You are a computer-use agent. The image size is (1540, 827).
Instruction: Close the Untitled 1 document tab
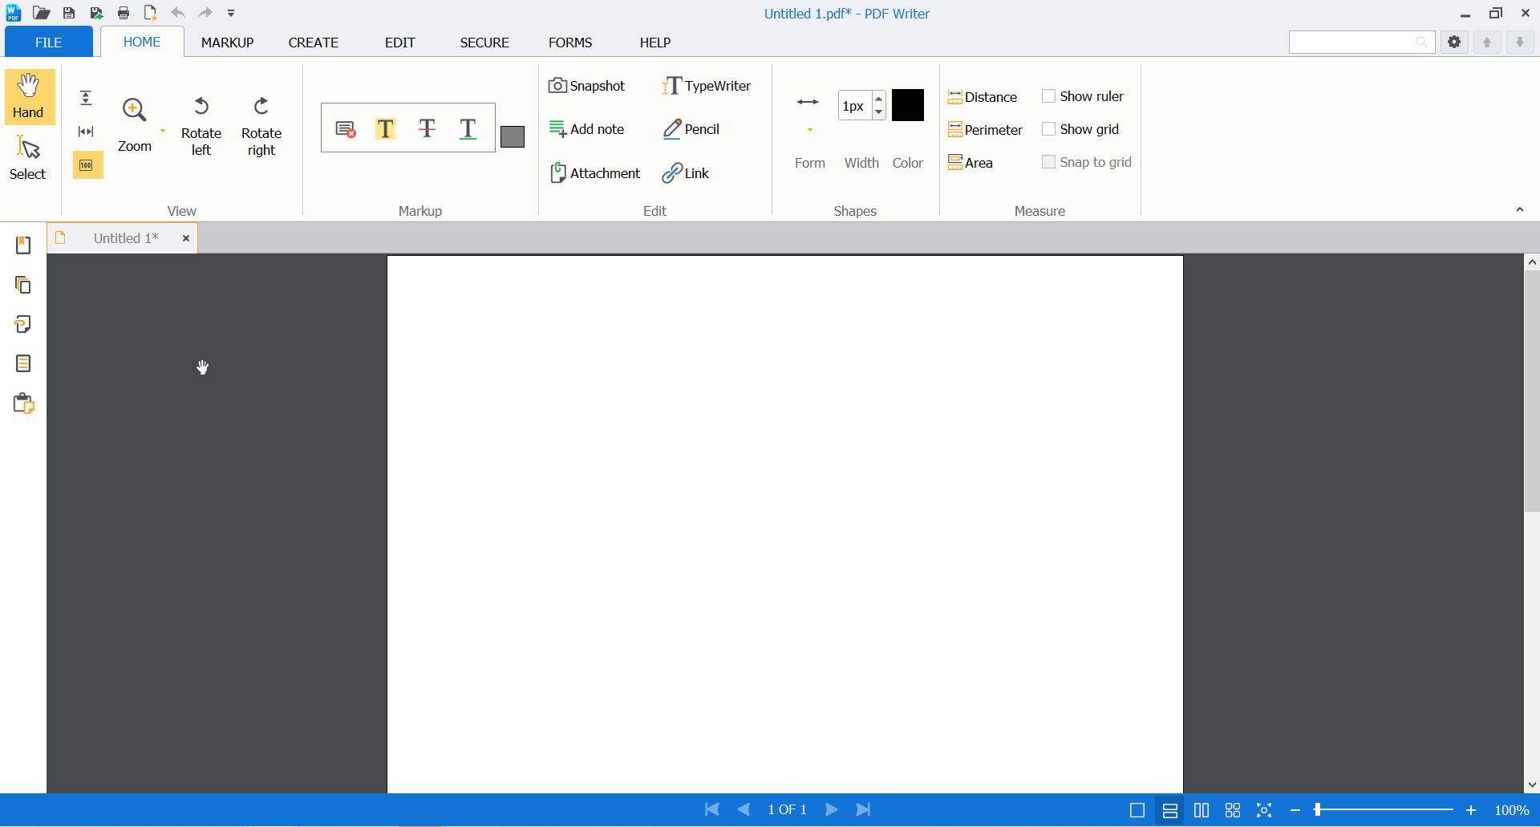point(186,238)
